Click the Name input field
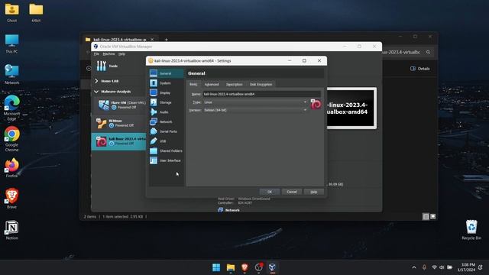 pos(261,94)
